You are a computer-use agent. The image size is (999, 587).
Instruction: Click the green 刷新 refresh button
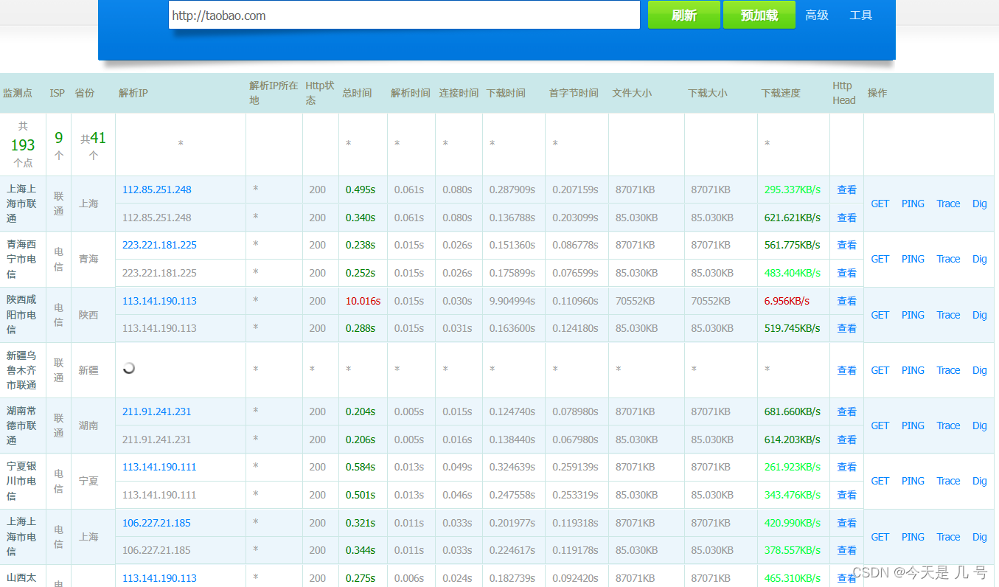(x=683, y=15)
